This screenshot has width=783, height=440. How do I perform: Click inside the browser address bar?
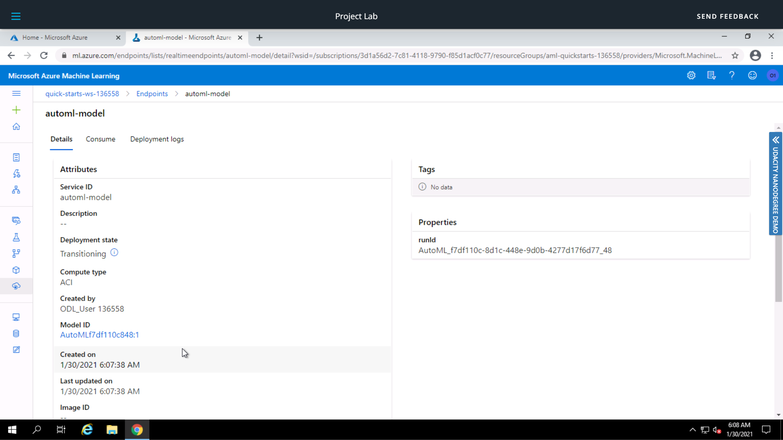367,55
